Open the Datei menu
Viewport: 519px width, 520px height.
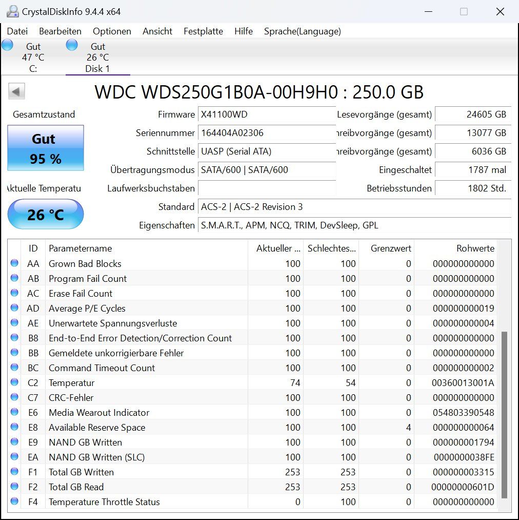(x=17, y=31)
